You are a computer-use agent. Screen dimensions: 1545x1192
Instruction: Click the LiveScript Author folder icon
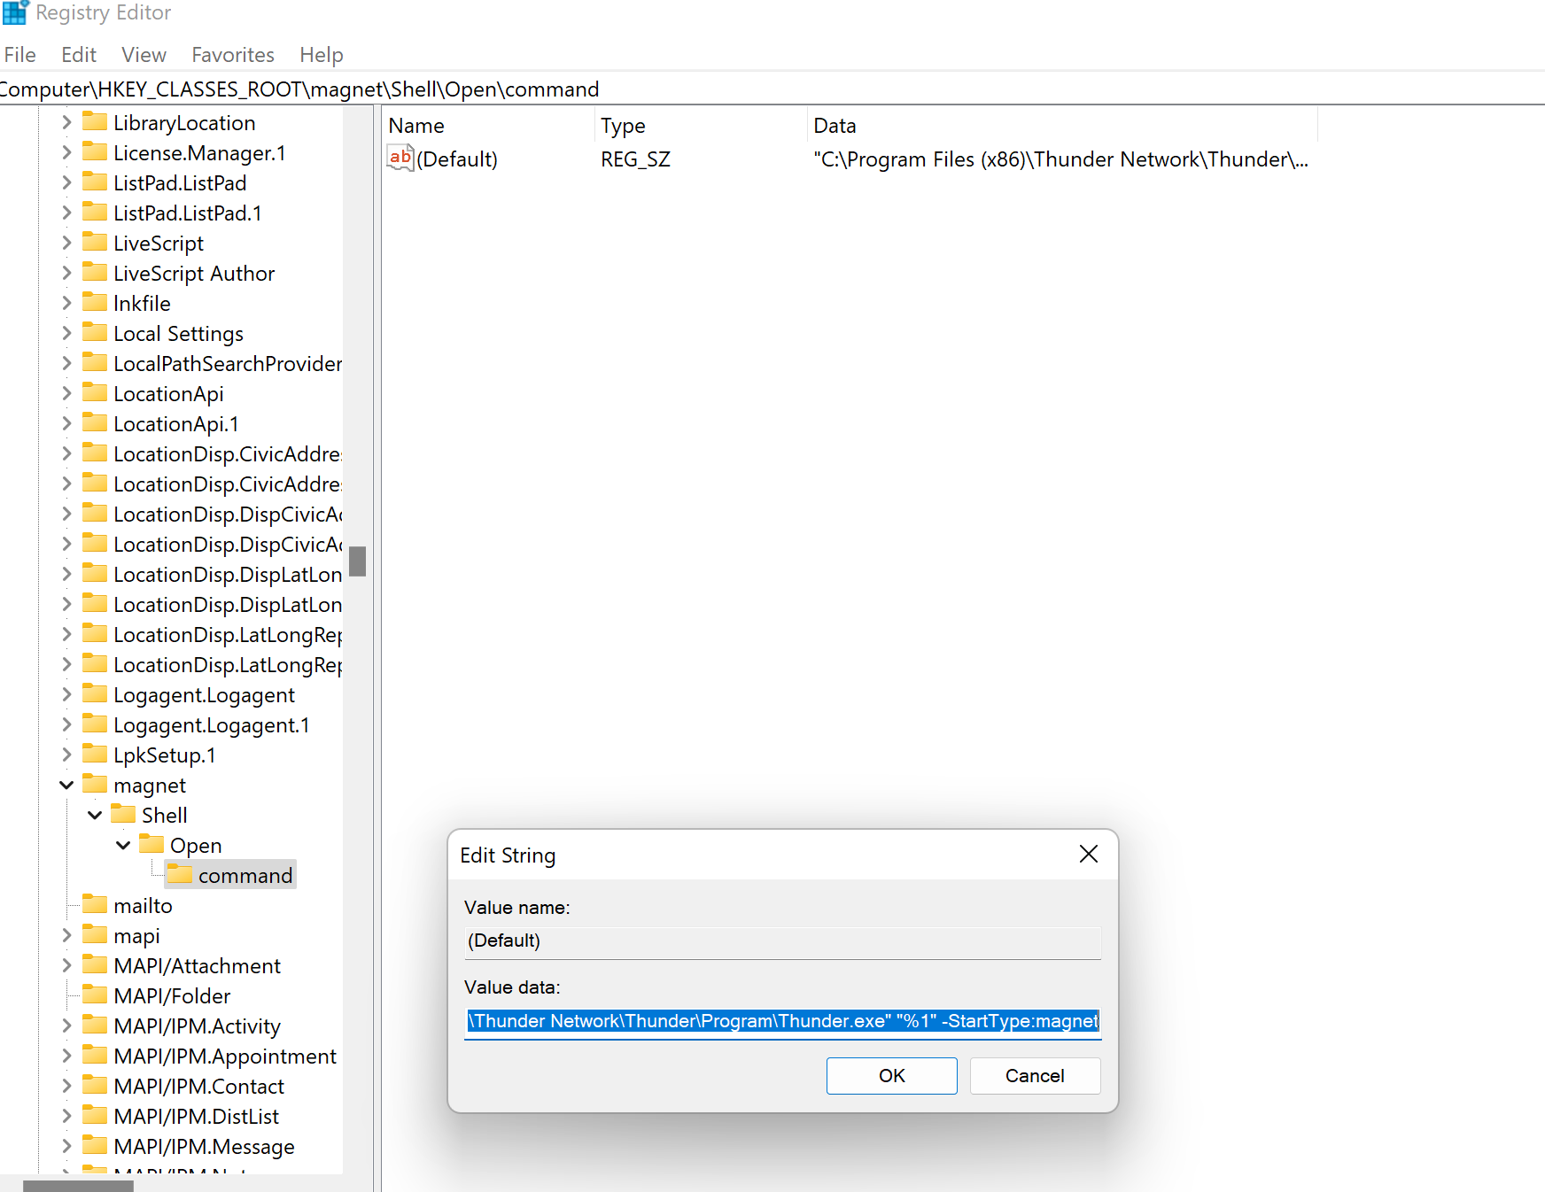tap(95, 272)
